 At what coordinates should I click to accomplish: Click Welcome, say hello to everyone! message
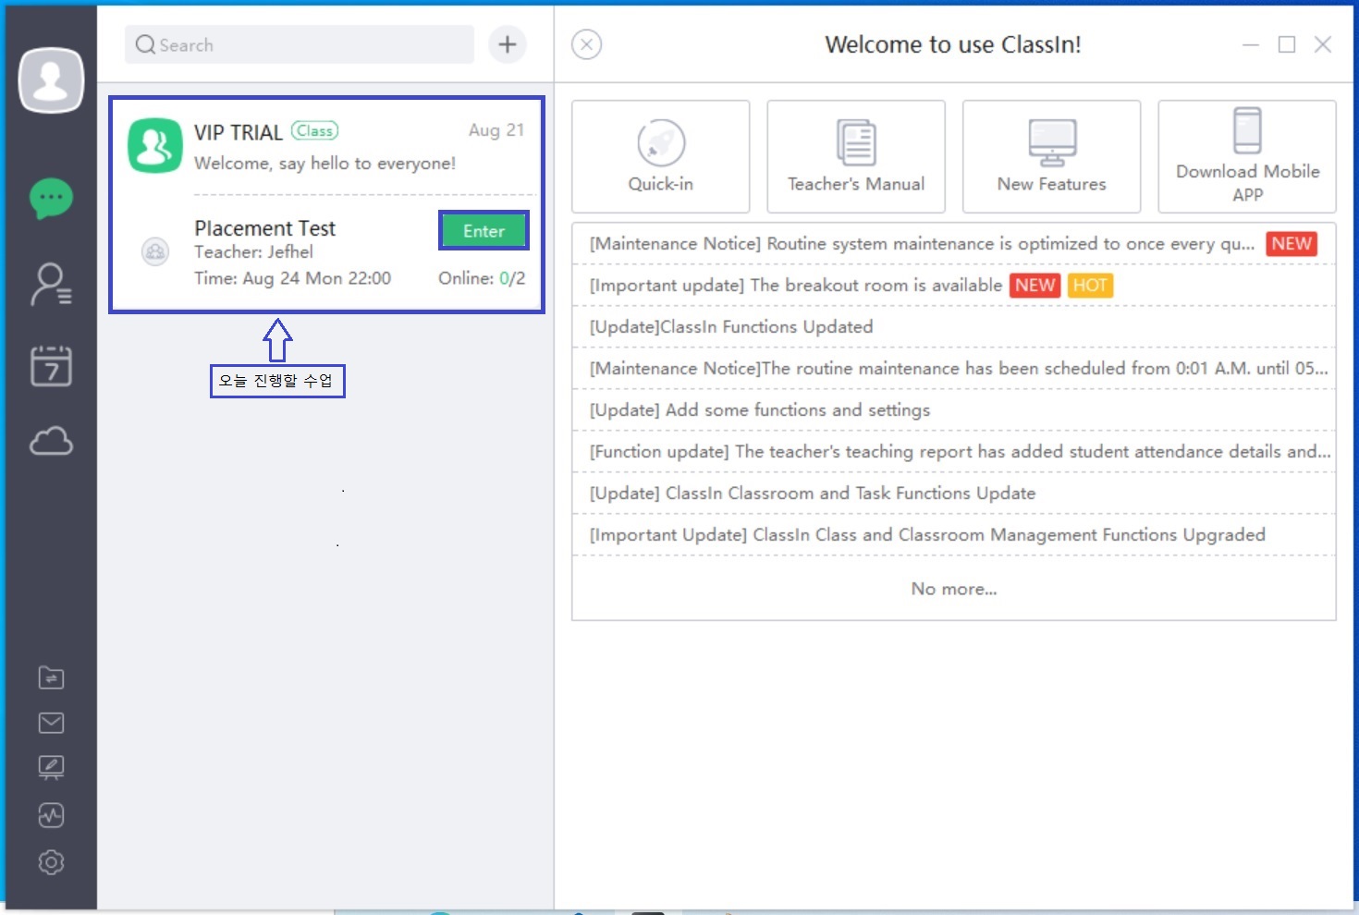324,164
